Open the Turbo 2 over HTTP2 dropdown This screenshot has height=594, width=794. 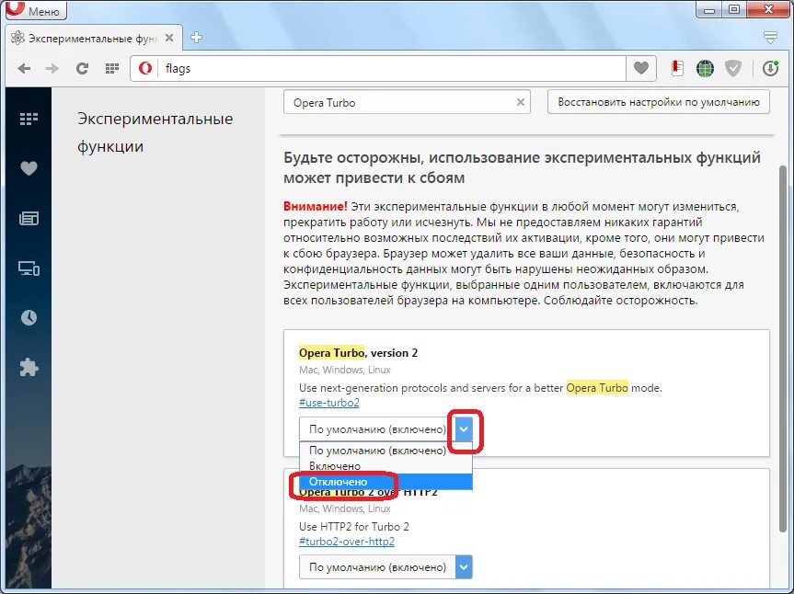[385, 567]
